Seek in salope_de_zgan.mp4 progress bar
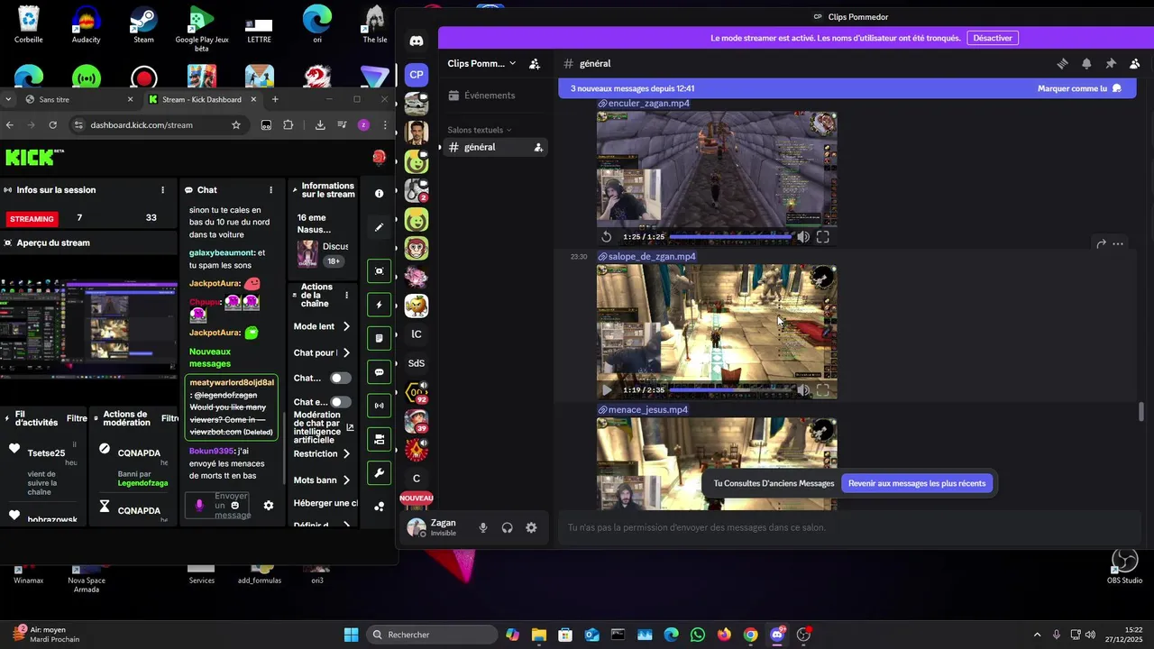This screenshot has width=1154, height=649. pos(730,390)
